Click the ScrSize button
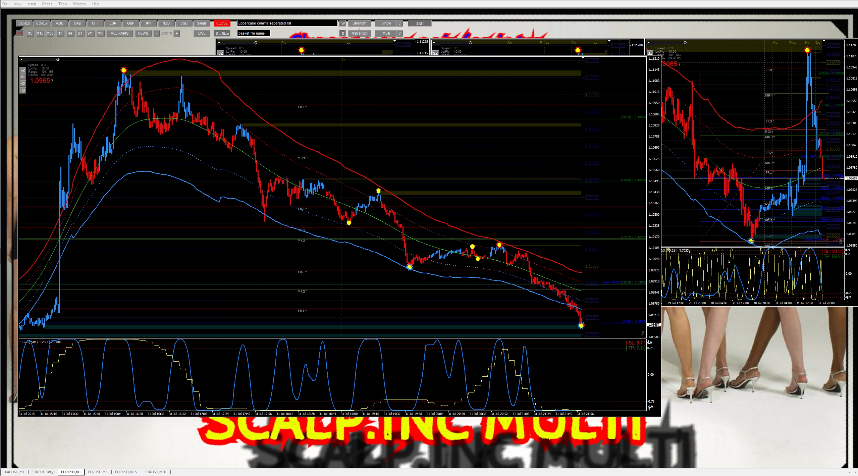This screenshot has height=476, width=858. [222, 33]
